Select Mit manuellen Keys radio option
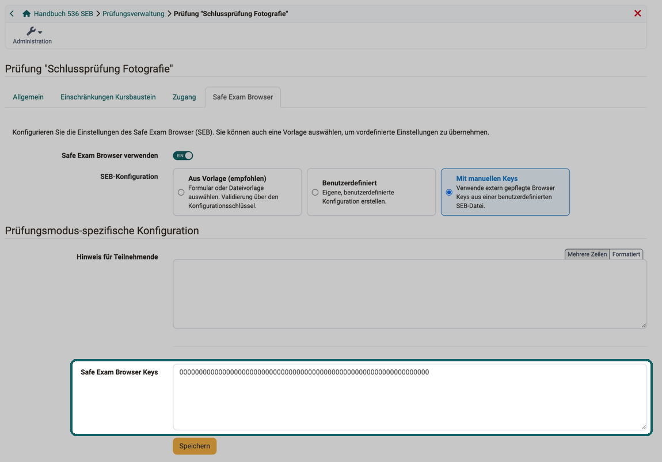 [449, 192]
